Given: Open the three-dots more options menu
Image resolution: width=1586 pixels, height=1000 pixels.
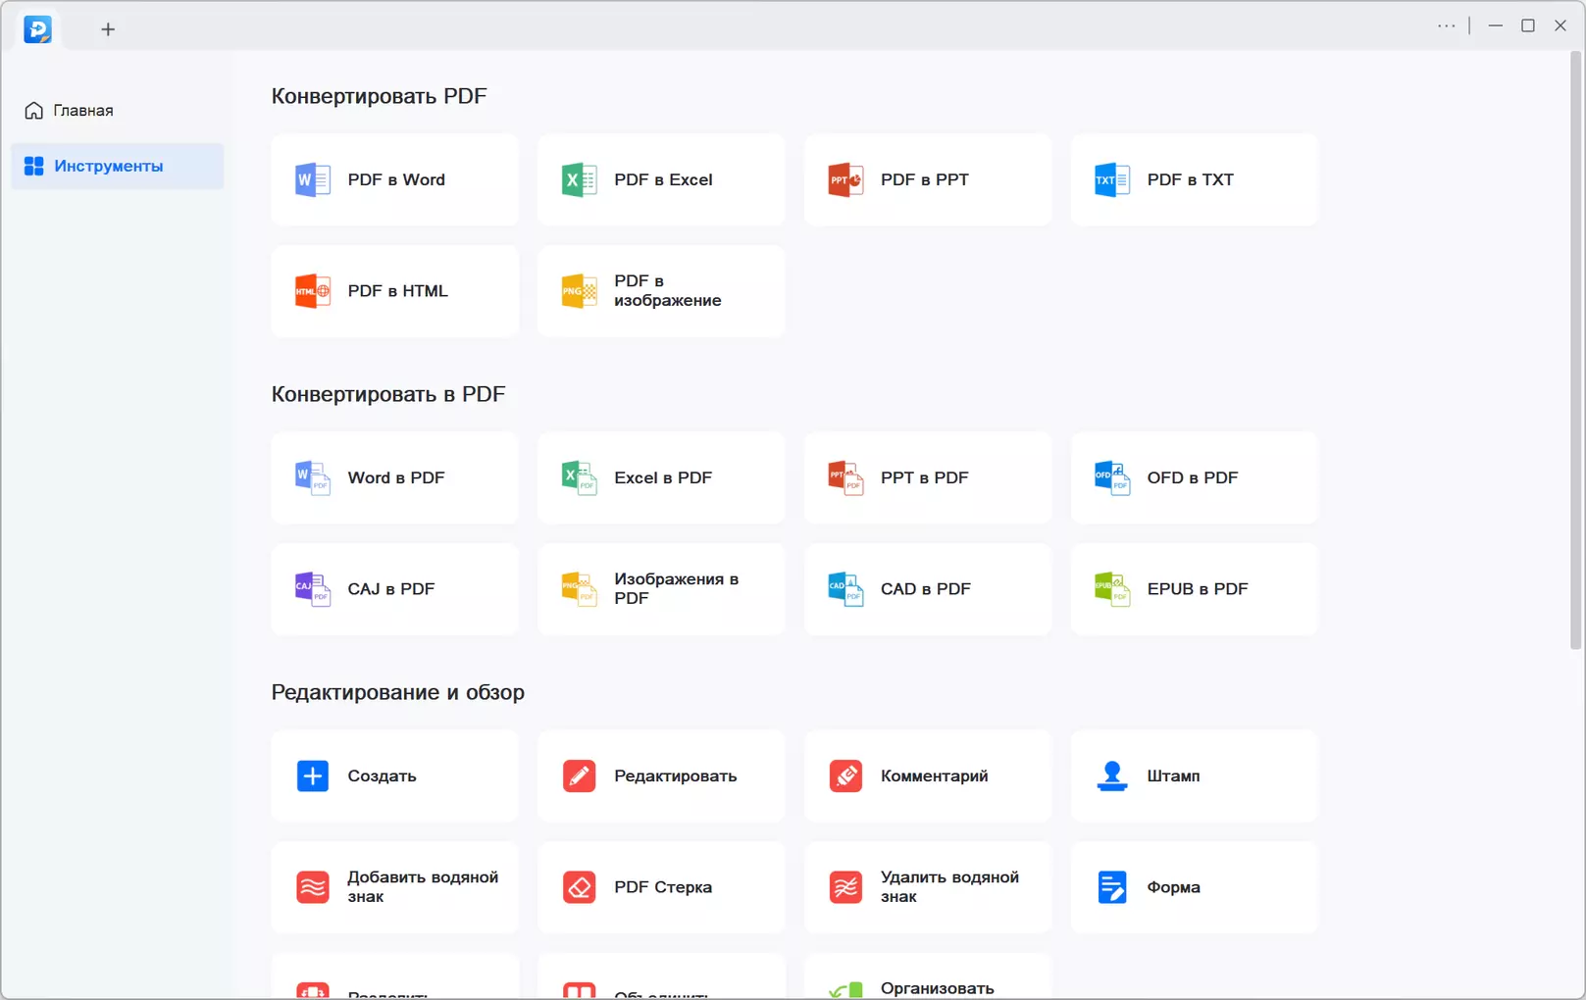Looking at the screenshot, I should point(1446,26).
